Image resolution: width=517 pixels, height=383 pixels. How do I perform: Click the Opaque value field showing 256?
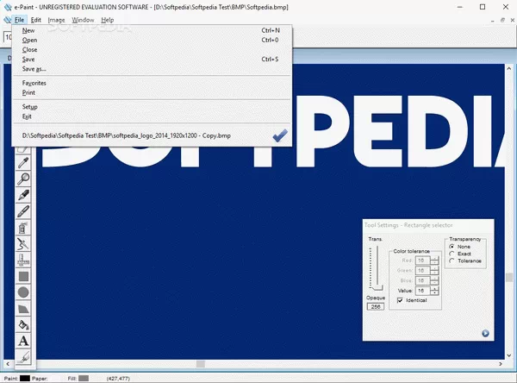(376, 307)
